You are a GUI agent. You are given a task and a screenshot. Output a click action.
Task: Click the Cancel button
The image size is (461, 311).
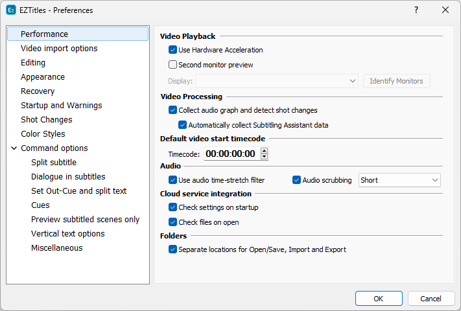pyautogui.click(x=431, y=299)
